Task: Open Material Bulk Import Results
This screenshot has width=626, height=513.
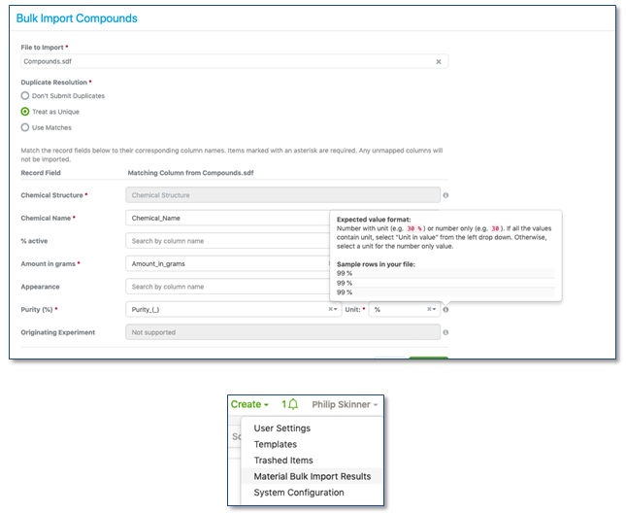Action: [312, 476]
